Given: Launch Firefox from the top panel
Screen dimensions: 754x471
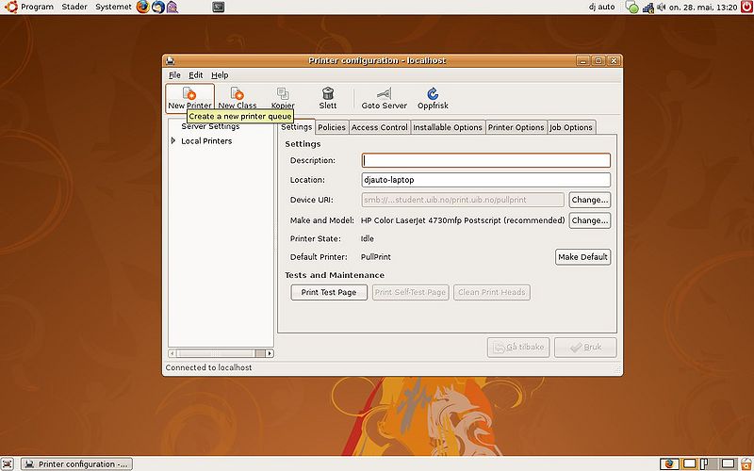Looking at the screenshot, I should tap(143, 7).
